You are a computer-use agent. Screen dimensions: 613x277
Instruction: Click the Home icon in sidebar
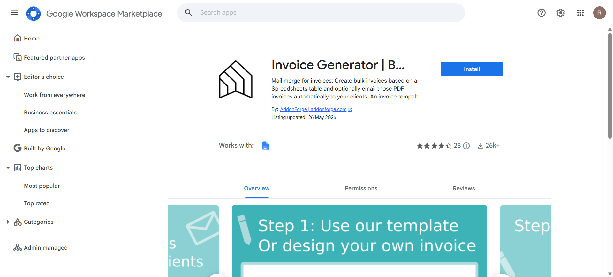[x=18, y=38]
